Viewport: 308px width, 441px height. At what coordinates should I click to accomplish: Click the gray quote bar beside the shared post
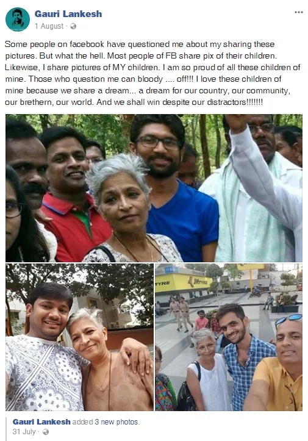(7, 429)
